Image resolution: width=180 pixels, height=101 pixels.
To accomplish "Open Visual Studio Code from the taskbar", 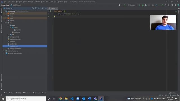I will (72, 98).
